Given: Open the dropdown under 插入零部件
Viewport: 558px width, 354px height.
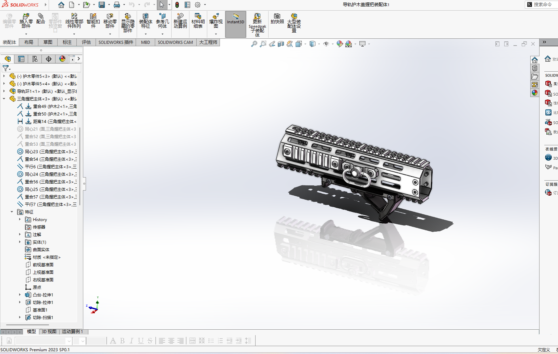Looking at the screenshot, I should pyautogui.click(x=26, y=34).
